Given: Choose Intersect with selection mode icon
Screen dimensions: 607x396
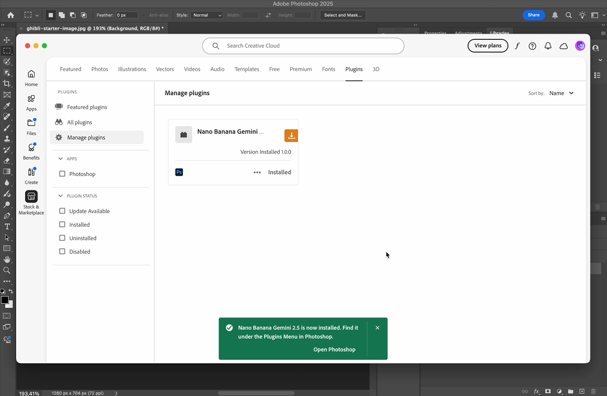Looking at the screenshot, I should 83,15.
